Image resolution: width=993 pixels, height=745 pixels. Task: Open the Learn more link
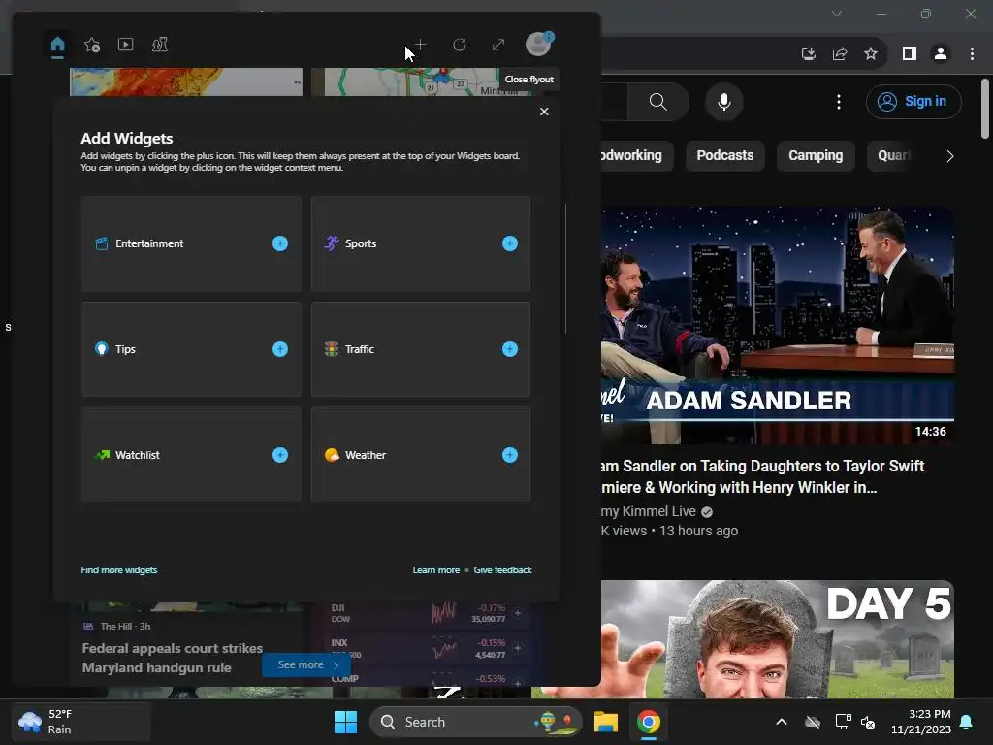click(436, 570)
